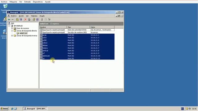Click the greyed document icon in toolbar

(45, 19)
